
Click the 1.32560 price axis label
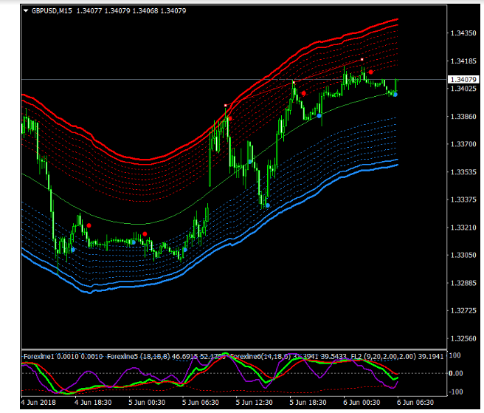tap(463, 339)
